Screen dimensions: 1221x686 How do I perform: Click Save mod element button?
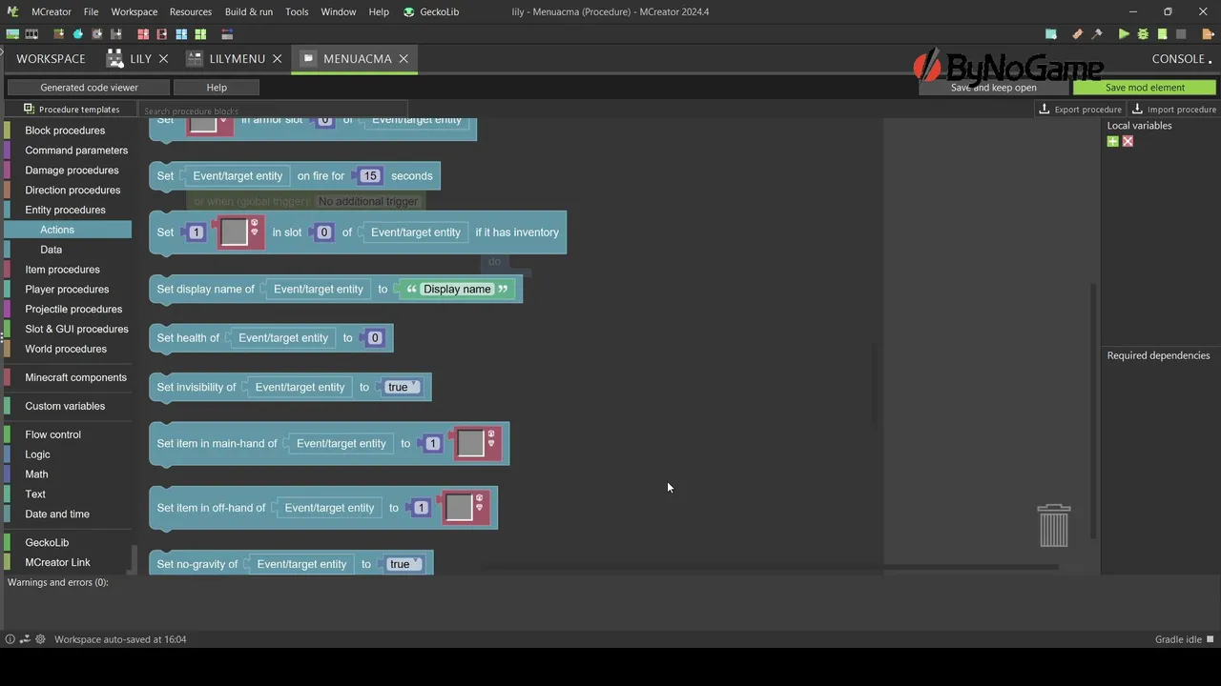(x=1145, y=88)
